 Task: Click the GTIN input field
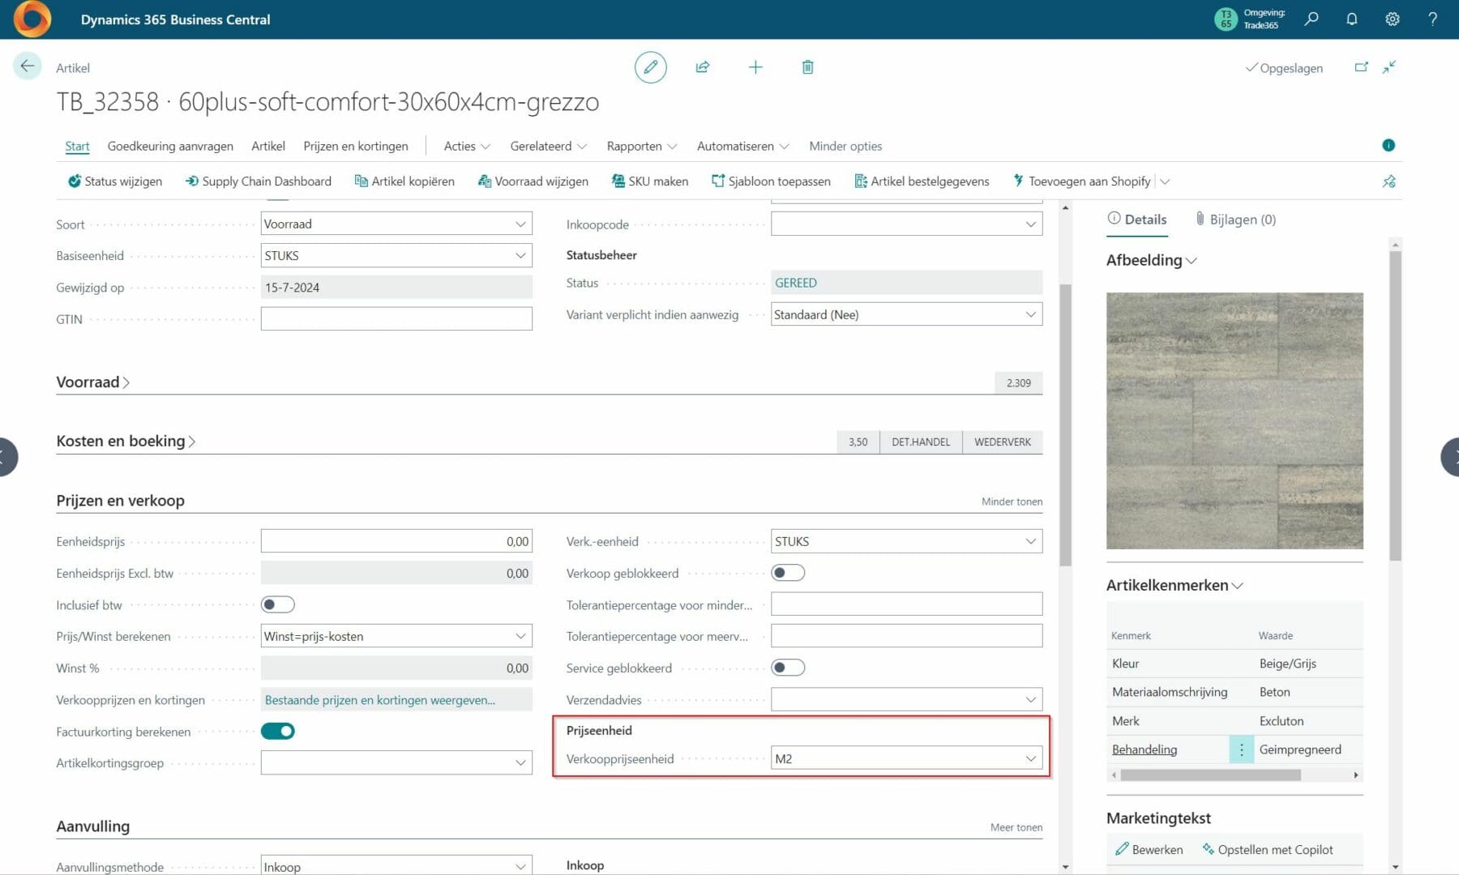click(396, 319)
